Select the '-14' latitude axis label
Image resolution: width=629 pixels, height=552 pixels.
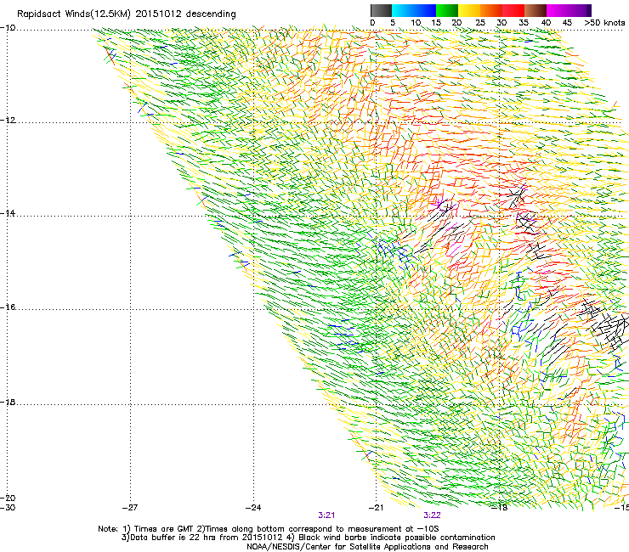(x=8, y=213)
